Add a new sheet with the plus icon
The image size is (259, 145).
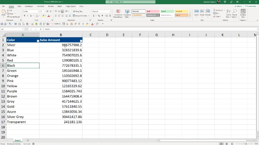coord(28,140)
